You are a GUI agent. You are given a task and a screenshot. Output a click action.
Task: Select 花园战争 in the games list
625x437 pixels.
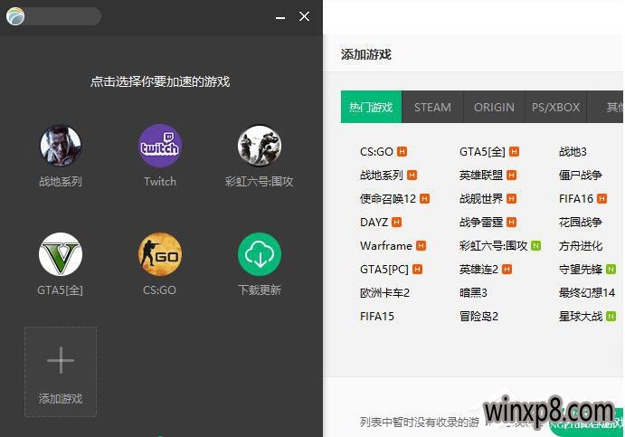(581, 222)
